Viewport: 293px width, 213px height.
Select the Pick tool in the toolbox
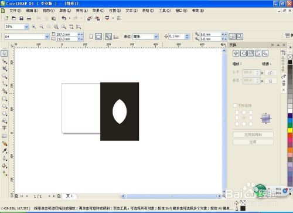[4, 53]
